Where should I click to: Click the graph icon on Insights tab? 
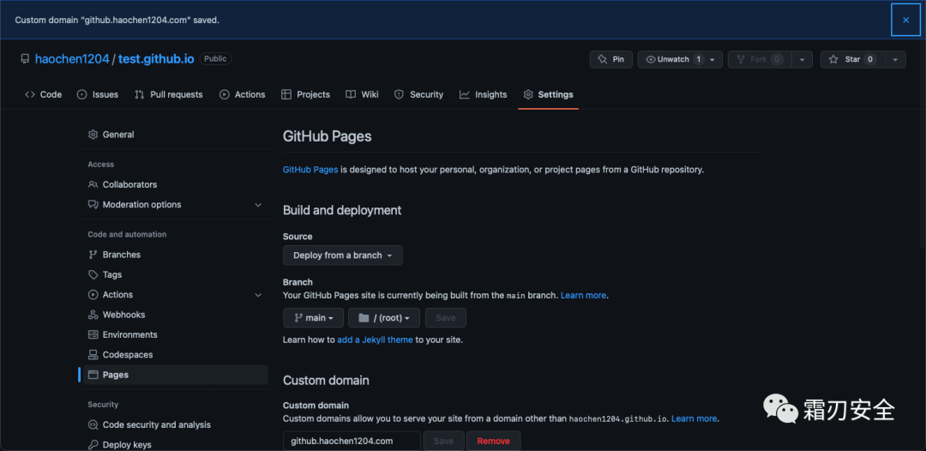pyautogui.click(x=465, y=94)
